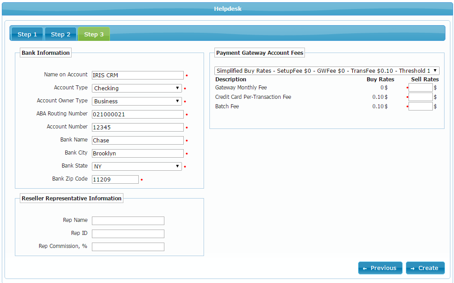Click the Bank Zip Code field
Viewport: 454px width, 283px height.
point(115,180)
